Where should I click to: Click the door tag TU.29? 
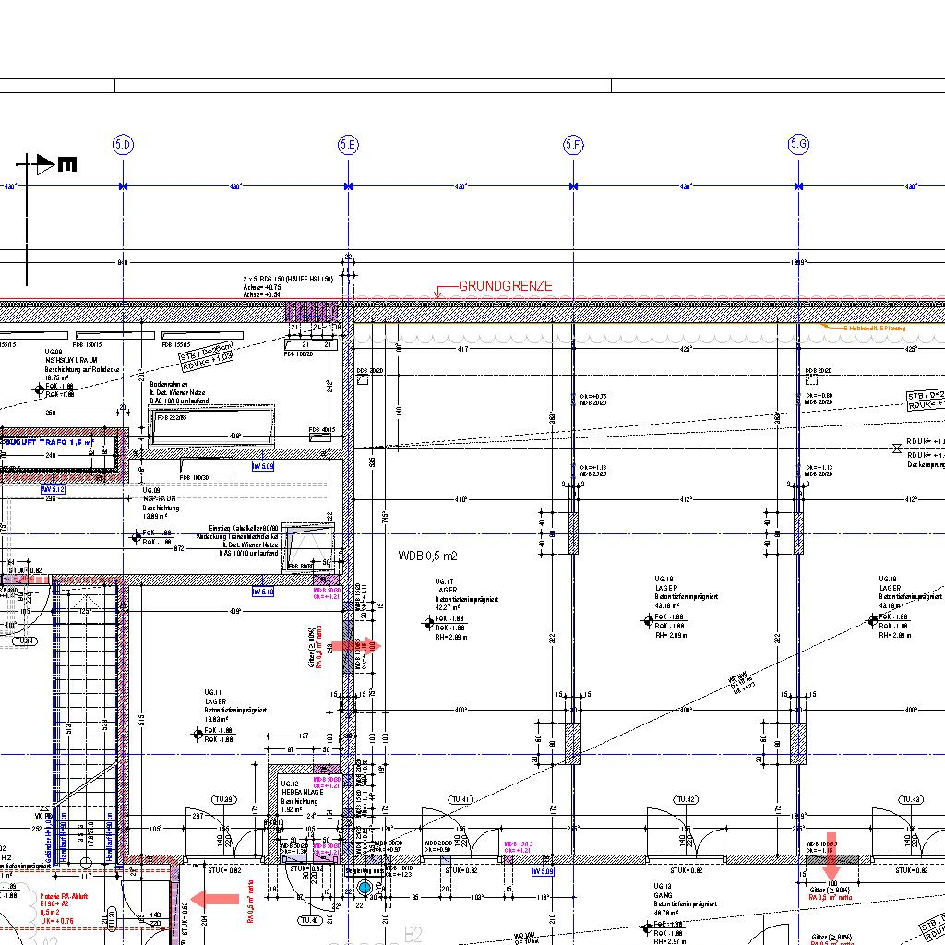pyautogui.click(x=223, y=799)
